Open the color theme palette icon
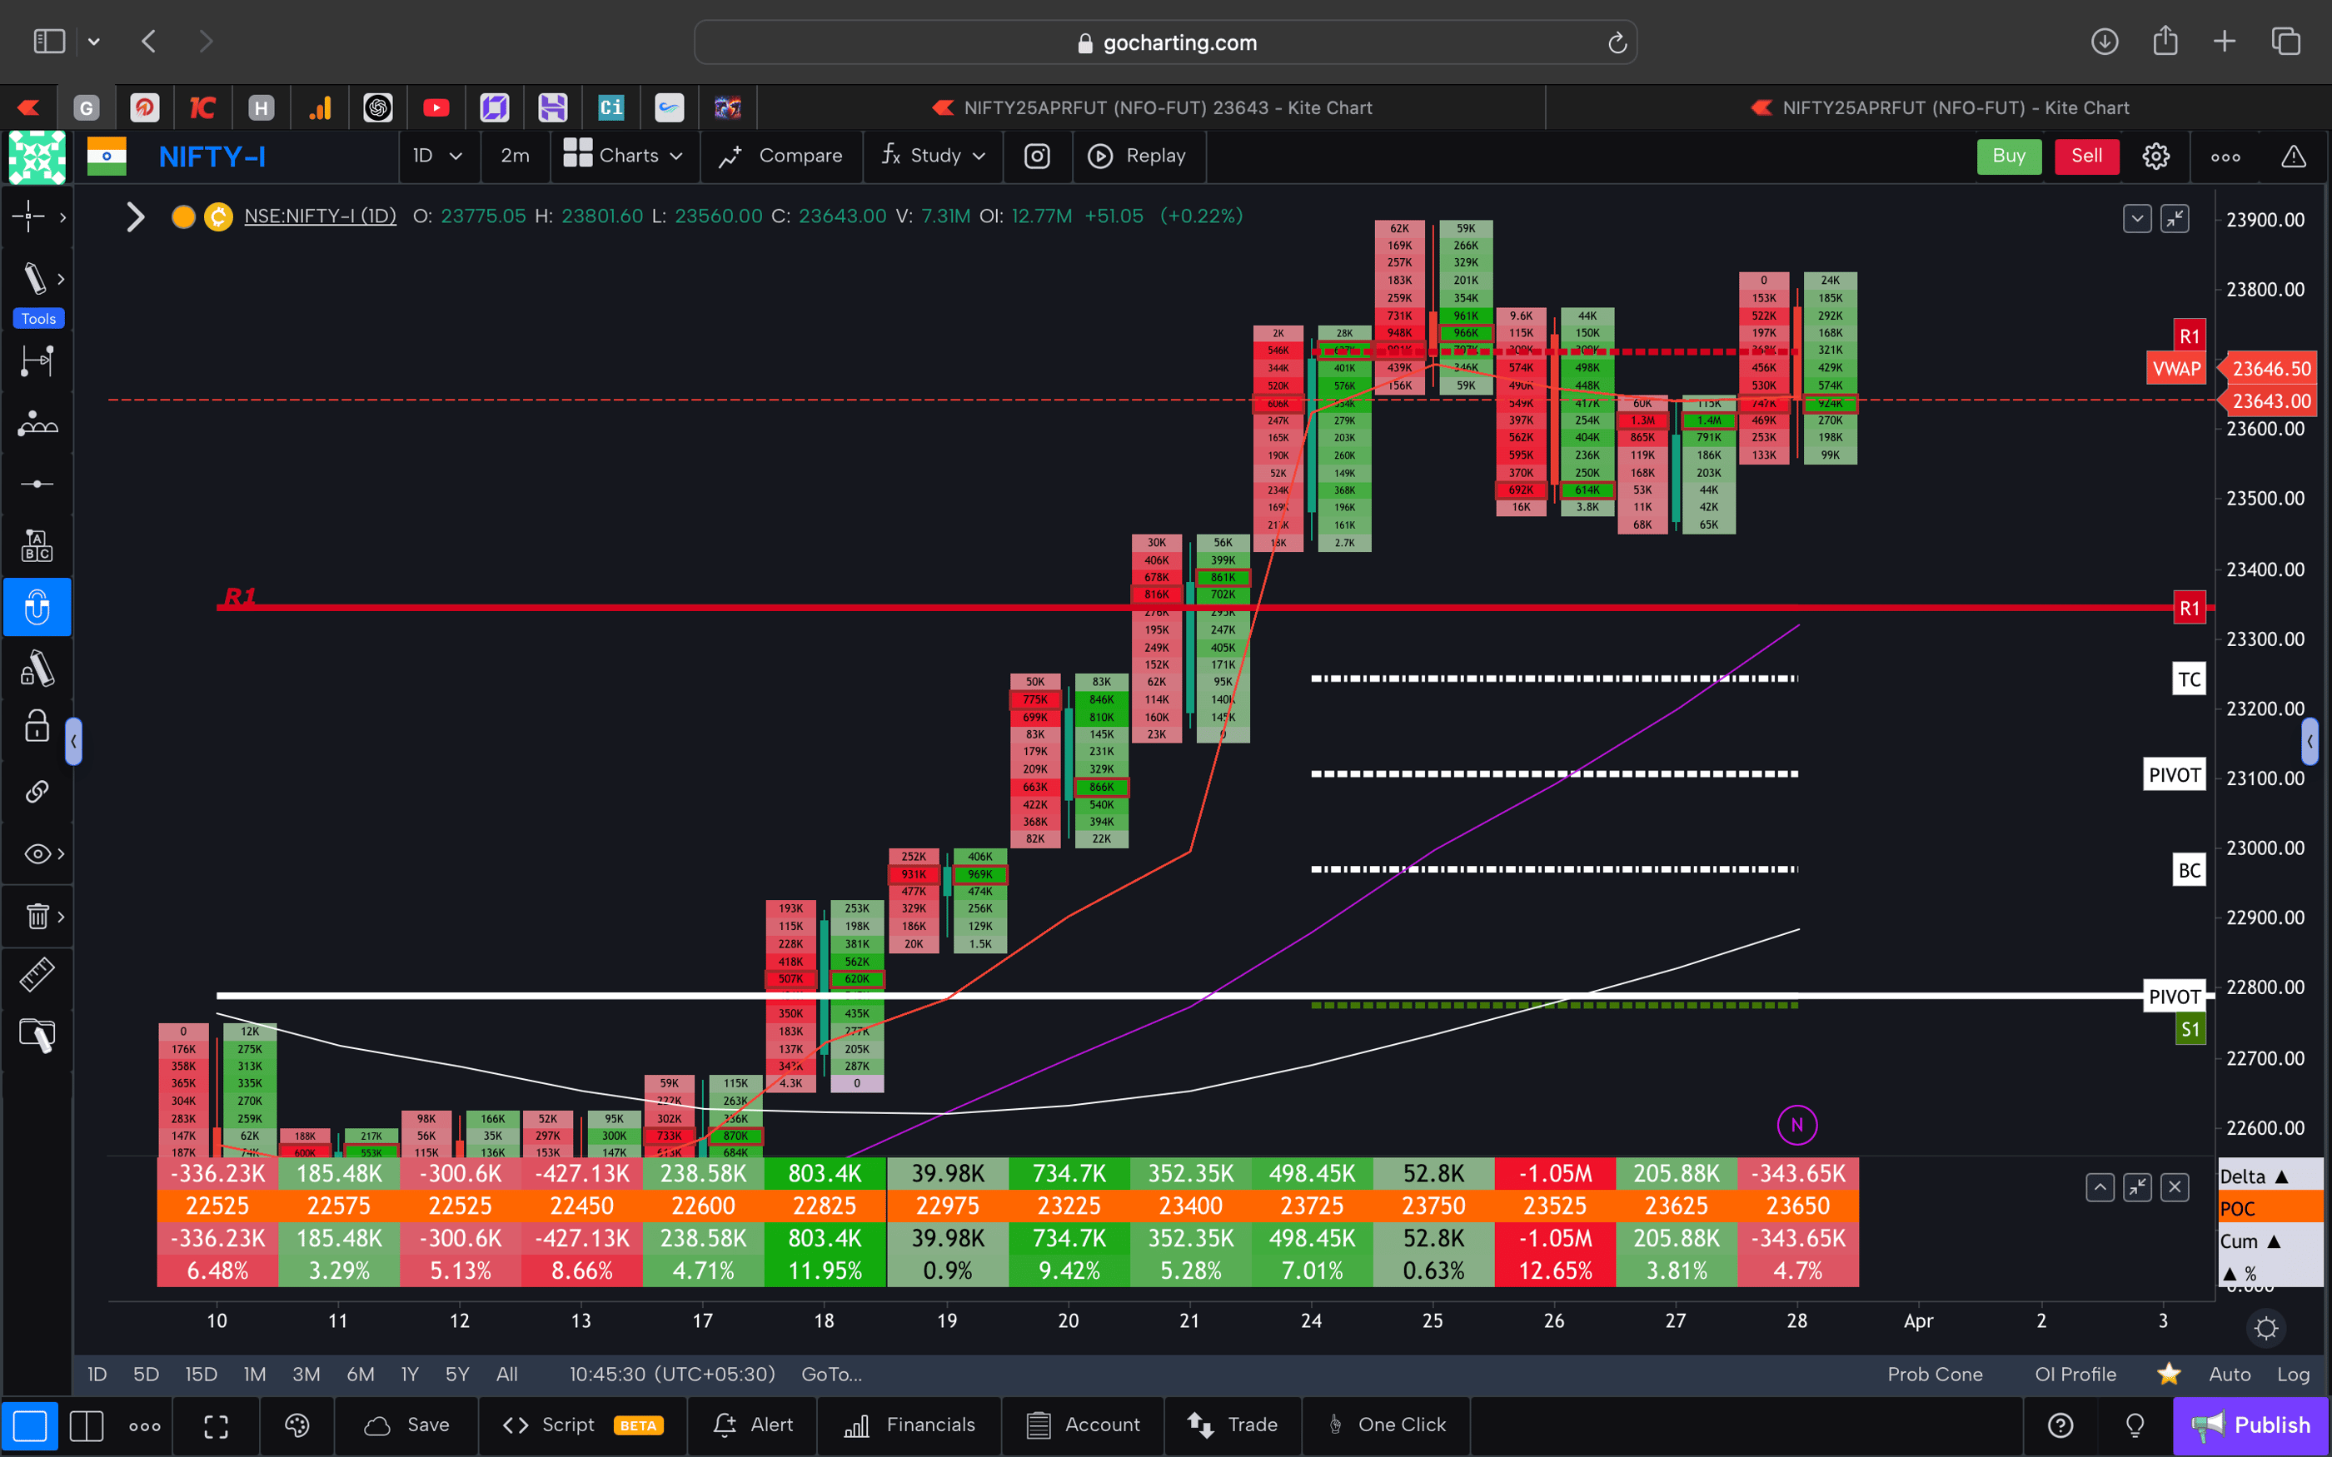Viewport: 2332px width, 1457px height. (x=296, y=1425)
